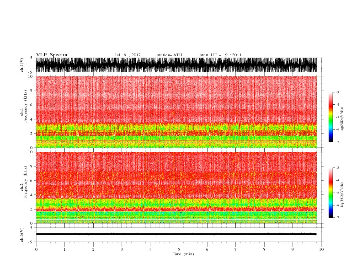Click inside the ch.1 spectrogram panel

pos(176,112)
